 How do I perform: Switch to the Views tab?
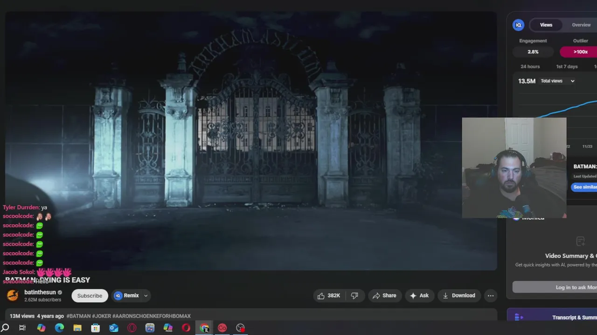(546, 25)
